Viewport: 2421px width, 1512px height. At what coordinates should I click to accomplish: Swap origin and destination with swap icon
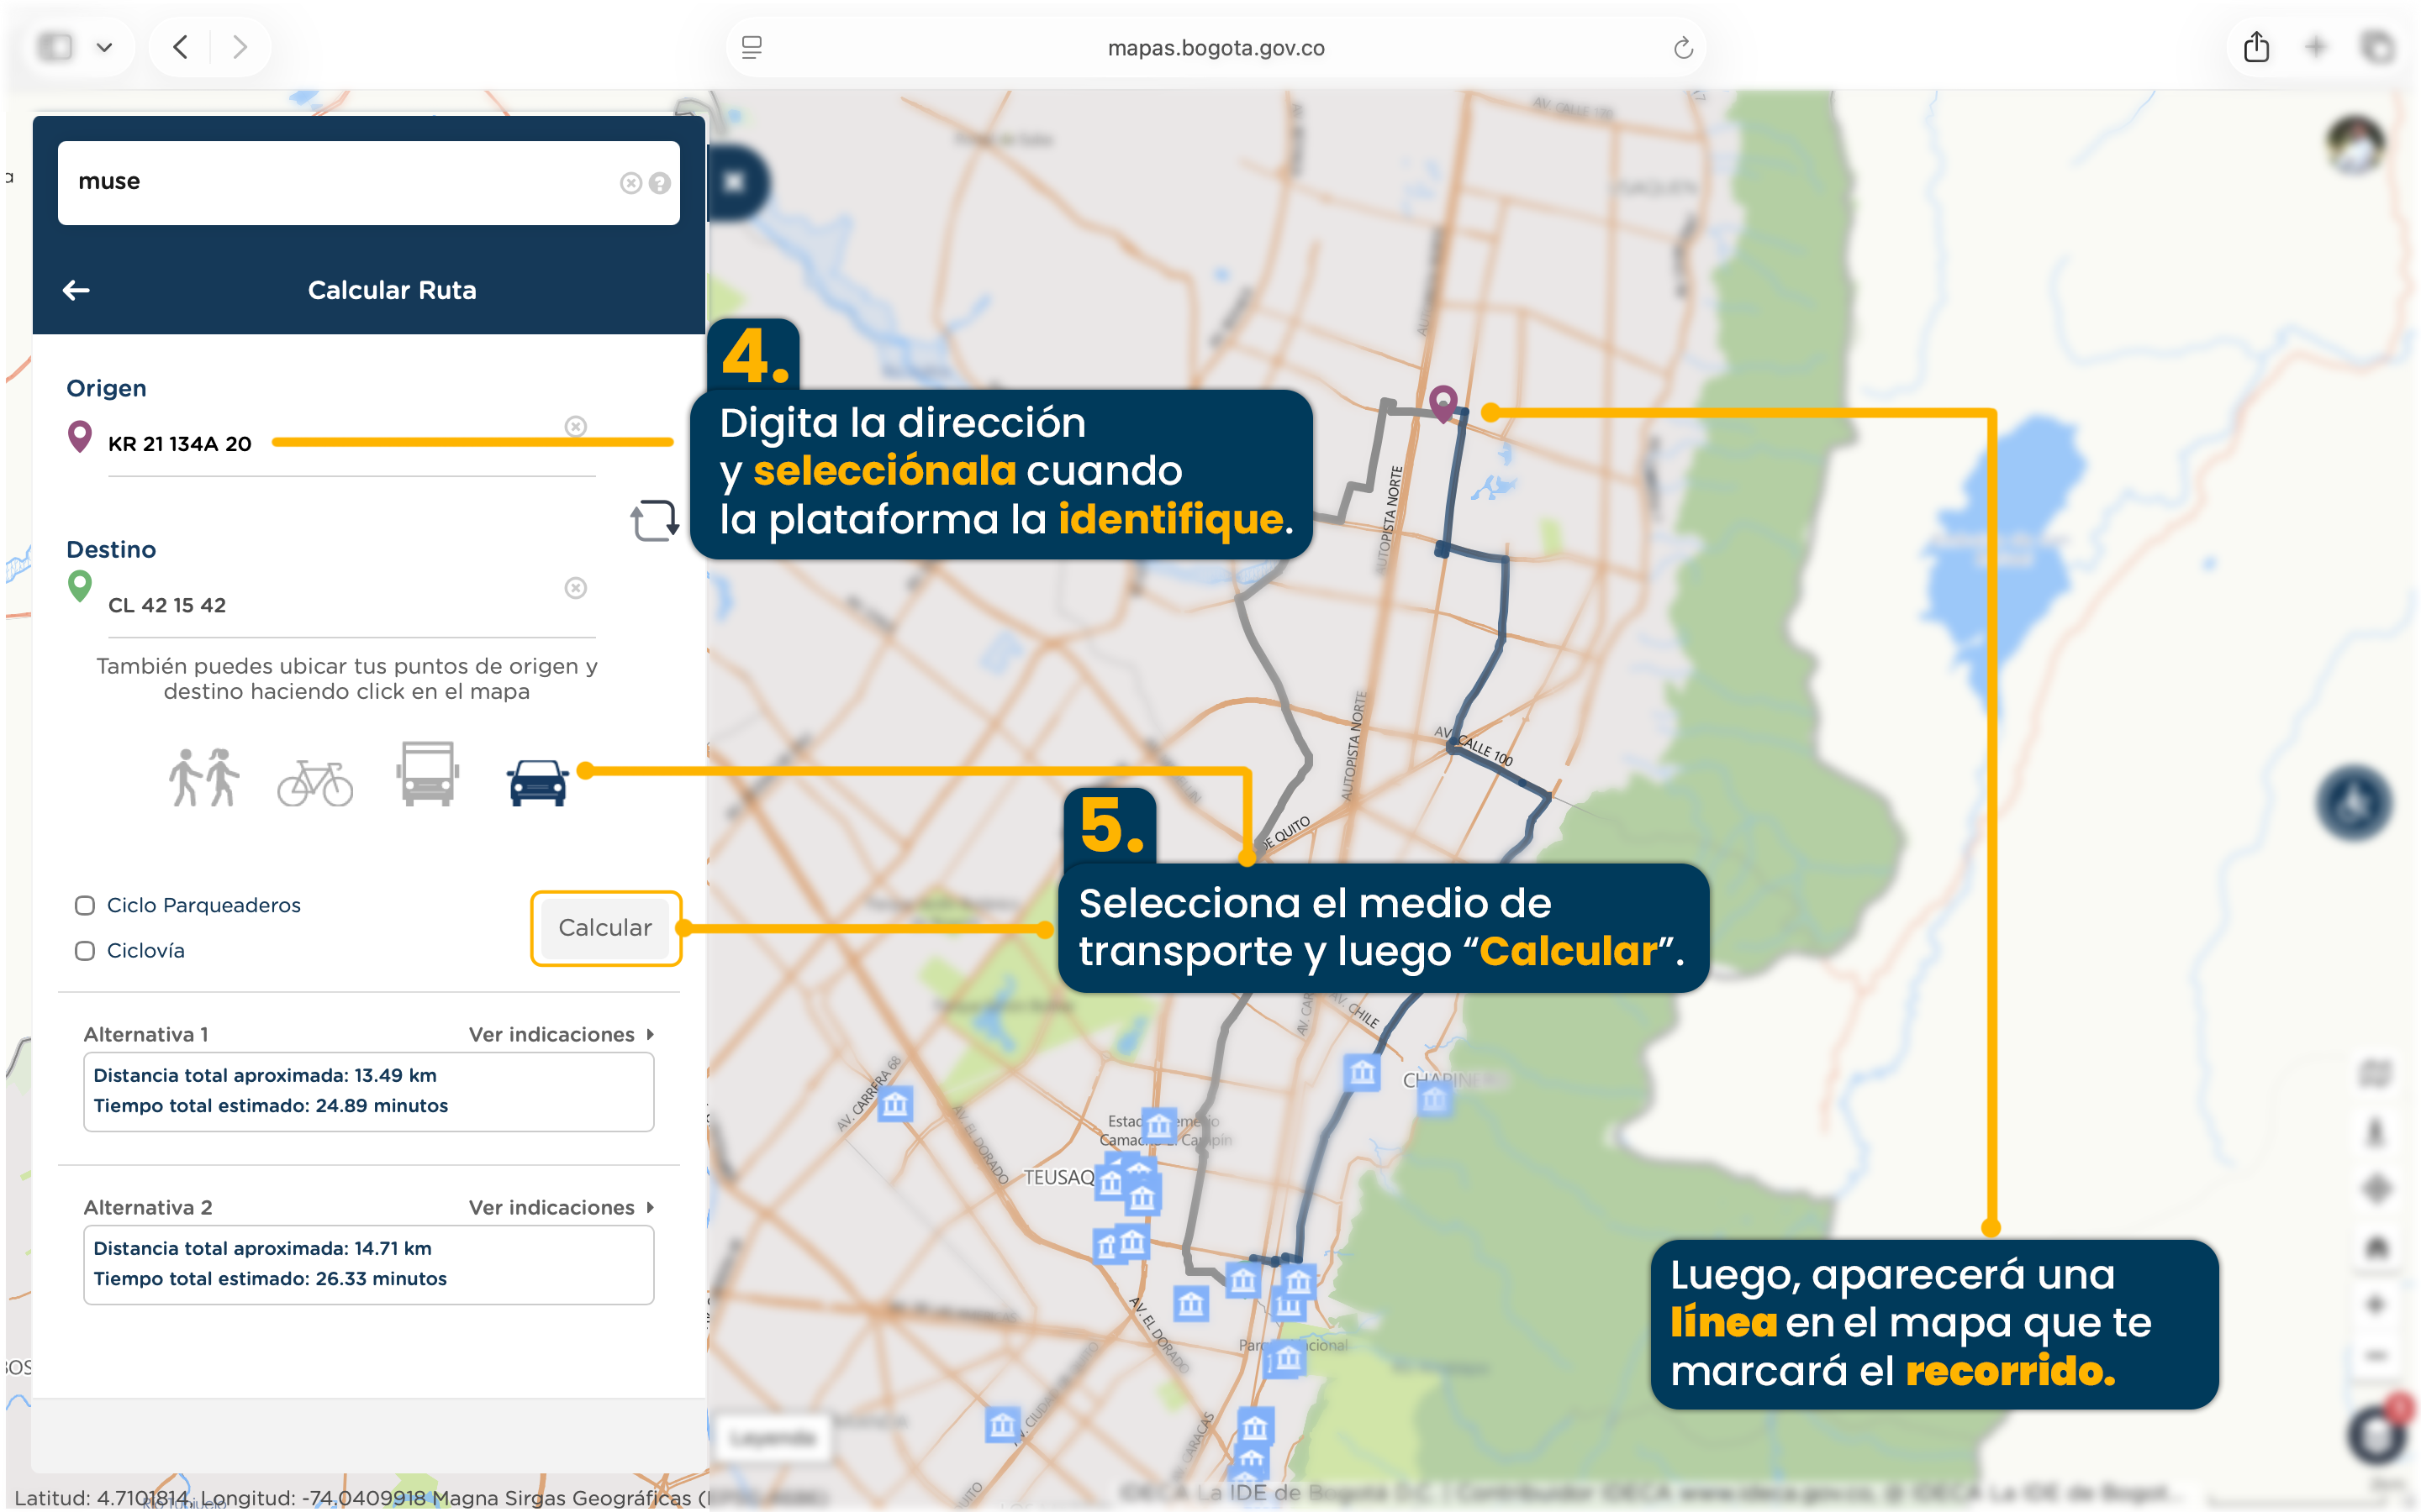654,521
